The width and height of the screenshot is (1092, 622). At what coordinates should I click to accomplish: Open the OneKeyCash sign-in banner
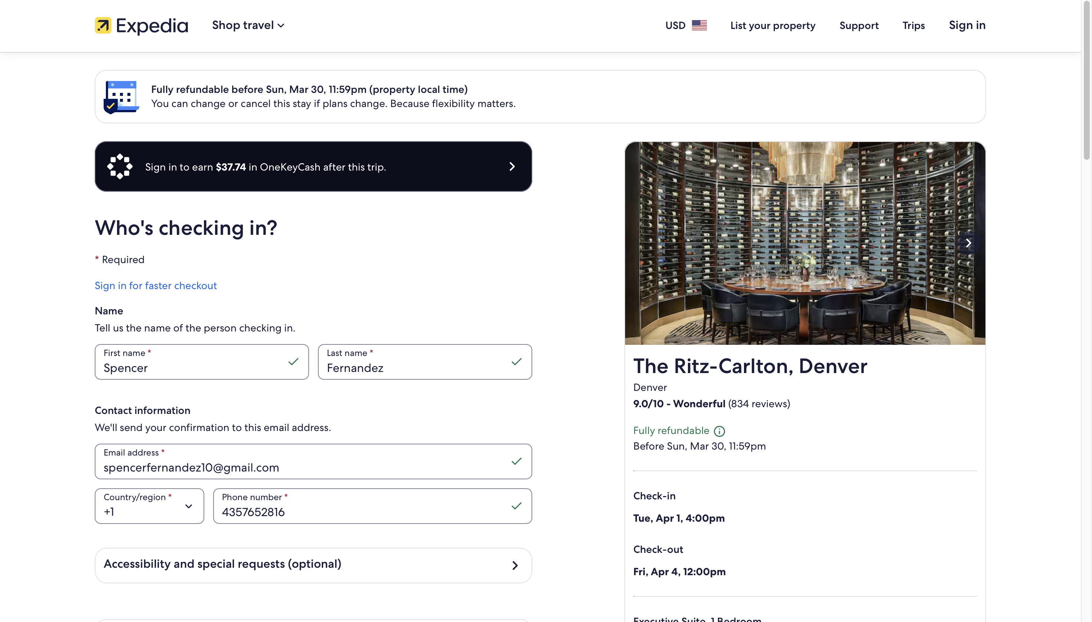click(x=313, y=166)
